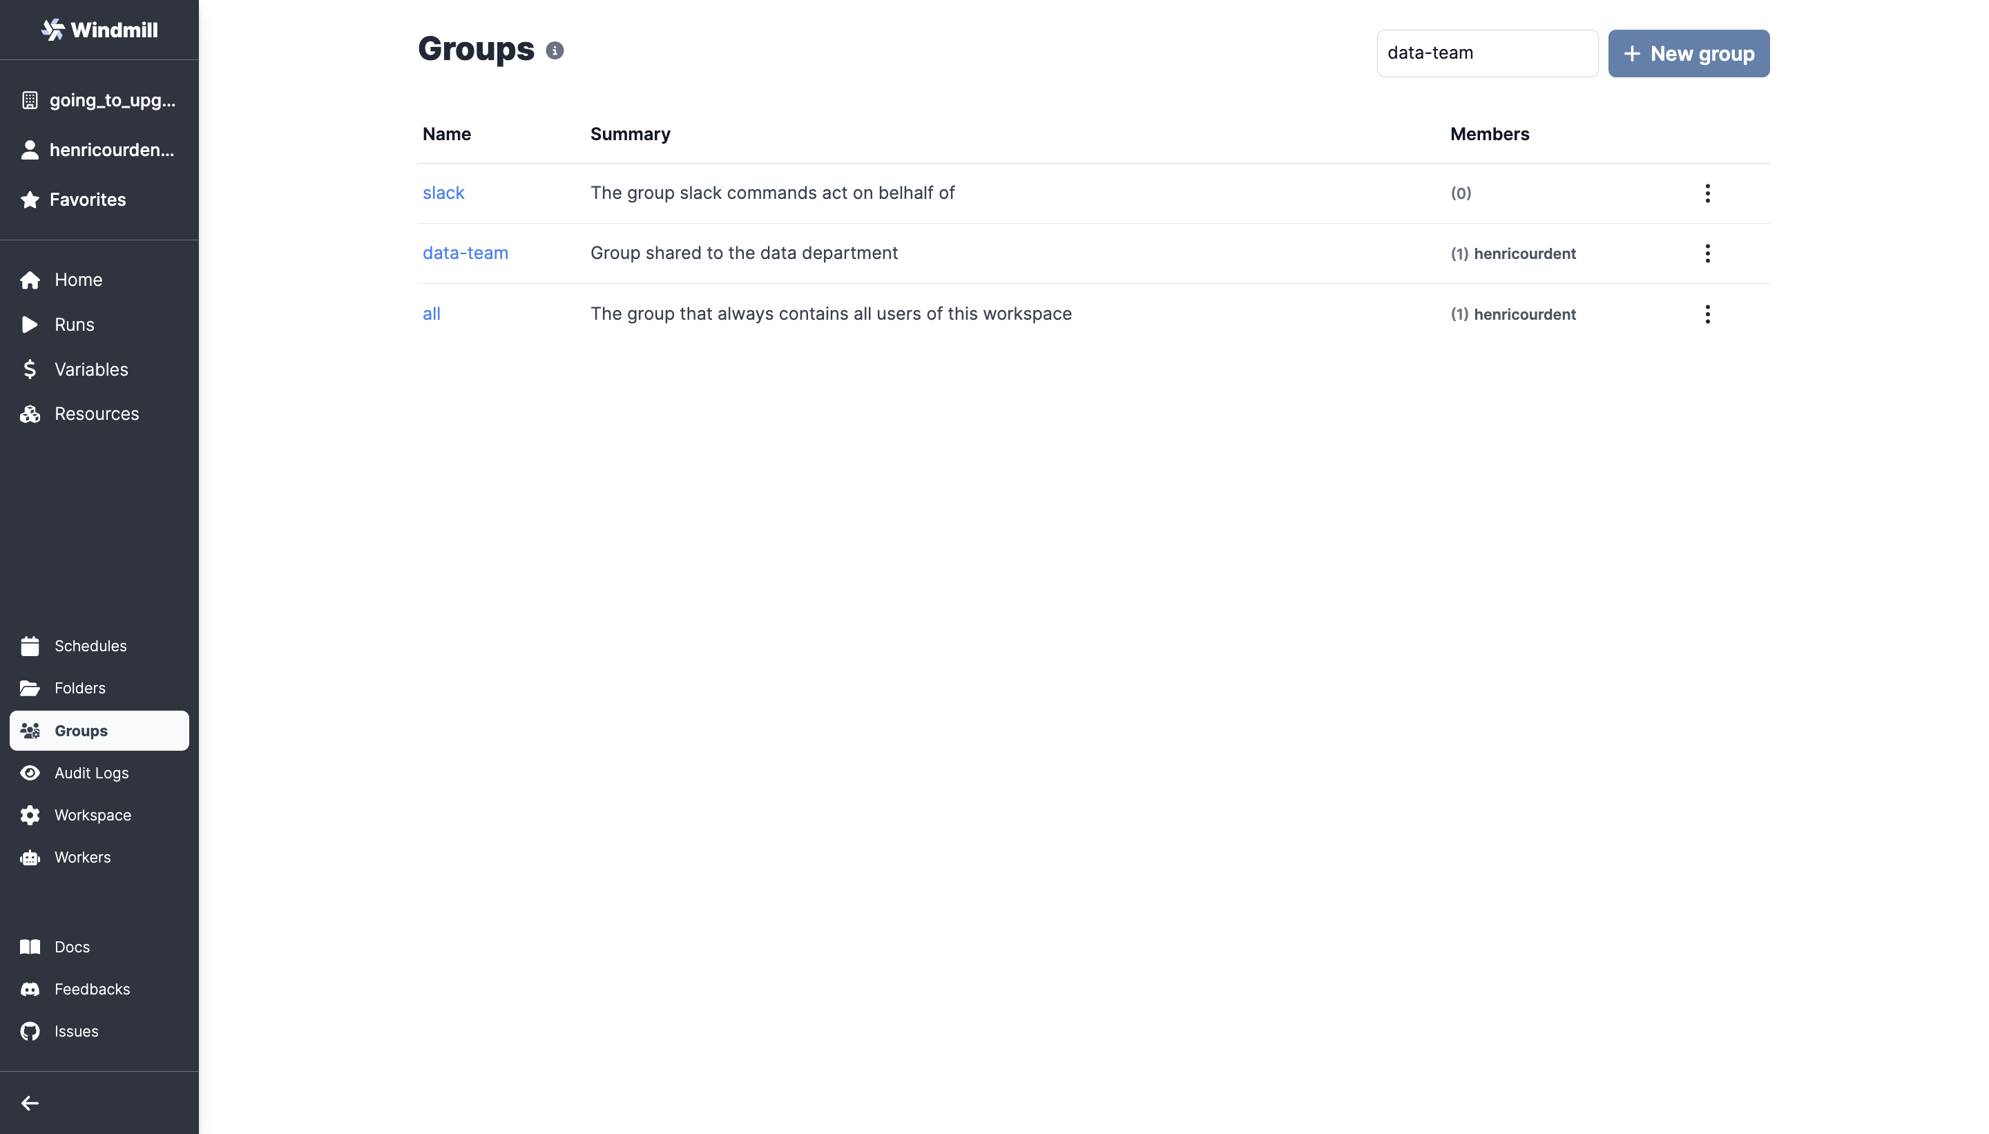Collapse the sidebar with the arrow
Screen dimensions: 1989x1134
pos(30,1103)
